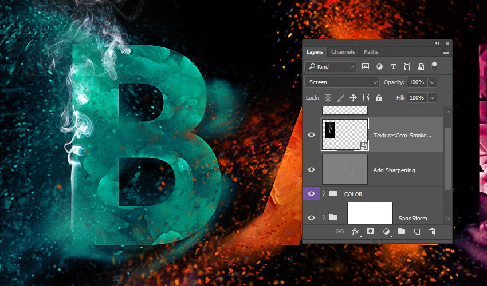Image resolution: width=487 pixels, height=286 pixels.
Task: Select the TexturesCom_Smoke layer thumbnail
Action: (345, 134)
